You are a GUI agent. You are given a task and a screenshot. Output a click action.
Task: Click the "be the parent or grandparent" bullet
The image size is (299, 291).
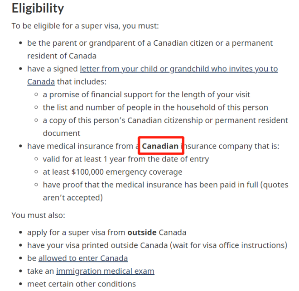[x=149, y=43]
